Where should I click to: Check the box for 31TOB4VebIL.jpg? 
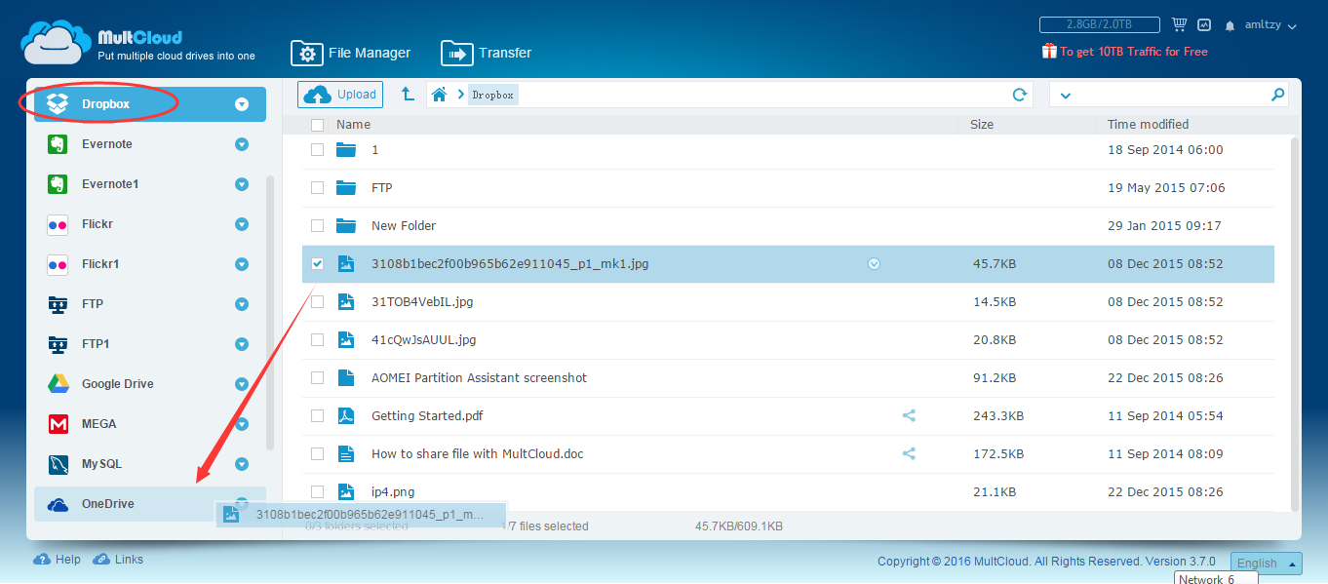tap(317, 301)
